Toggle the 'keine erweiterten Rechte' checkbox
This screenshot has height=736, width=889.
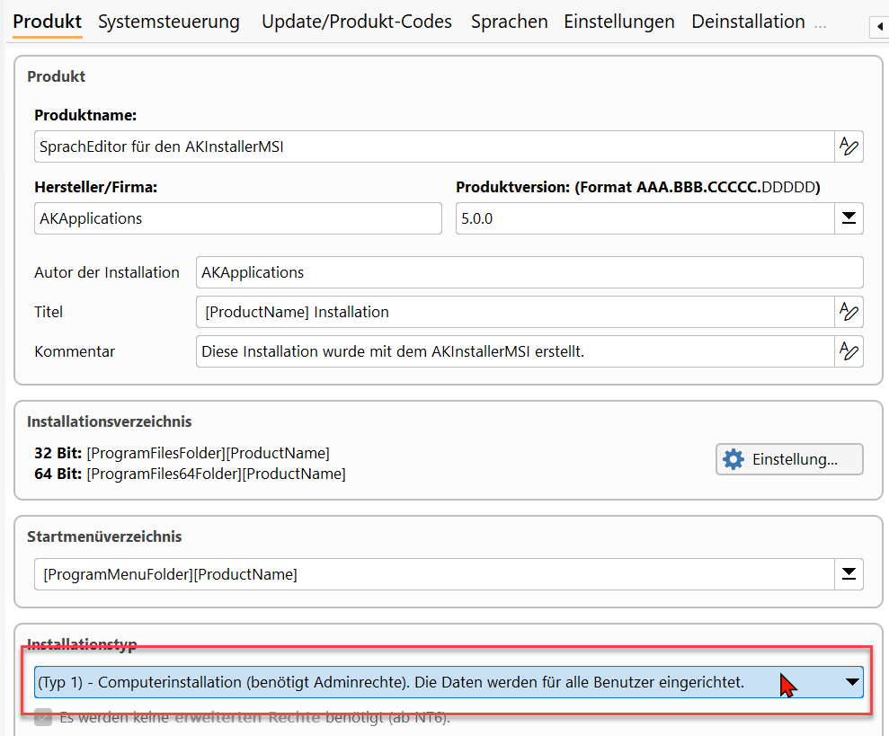click(43, 717)
